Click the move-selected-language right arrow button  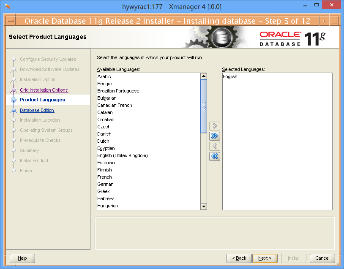click(x=215, y=126)
